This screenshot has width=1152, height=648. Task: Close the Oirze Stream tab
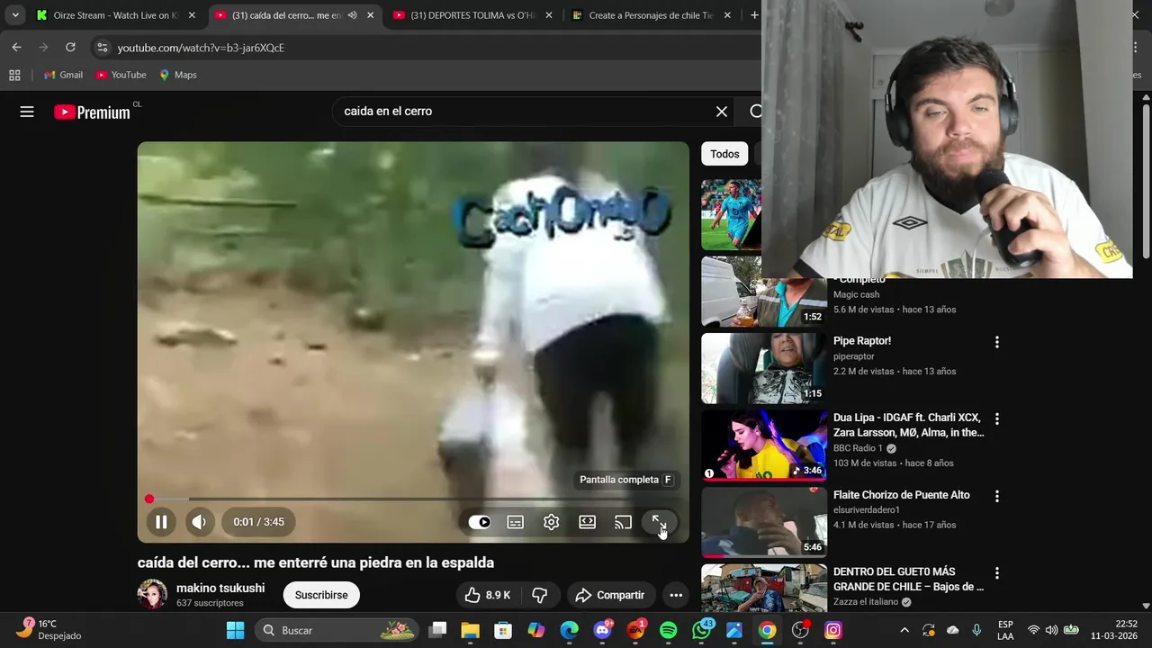tap(192, 15)
